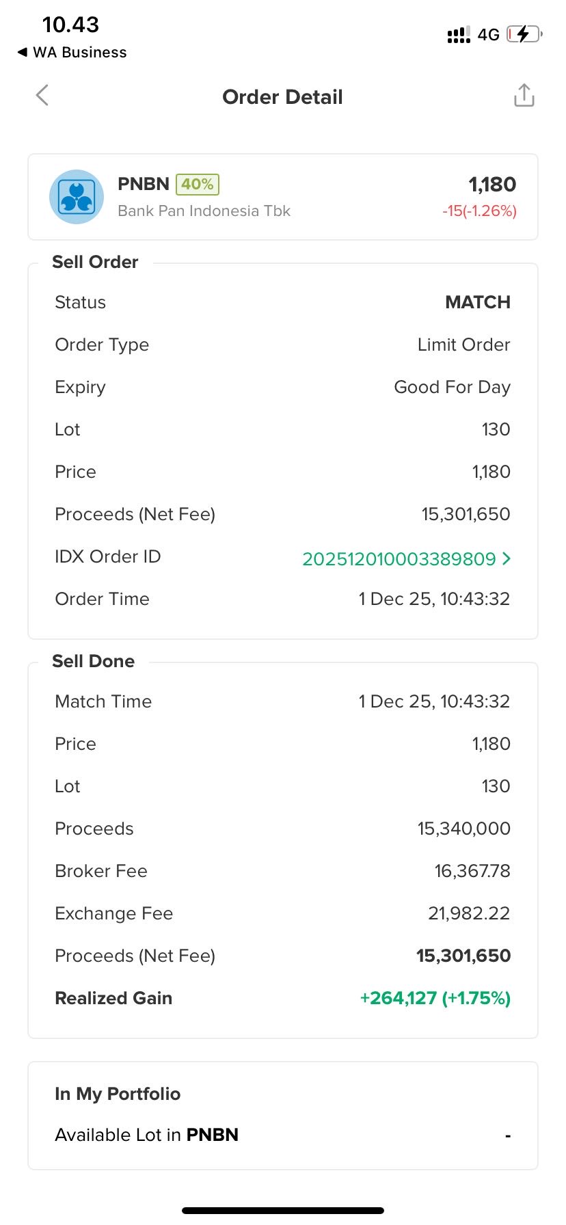Tap the -15(-1.26%) price change
This screenshot has width=566, height=1225.
click(479, 211)
